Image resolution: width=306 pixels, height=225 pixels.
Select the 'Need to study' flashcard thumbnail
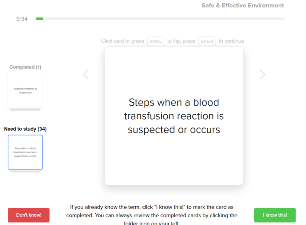pyautogui.click(x=25, y=152)
